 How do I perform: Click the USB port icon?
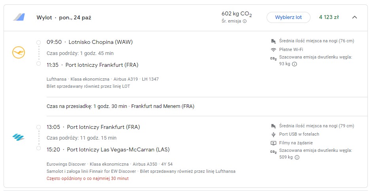click(x=273, y=134)
